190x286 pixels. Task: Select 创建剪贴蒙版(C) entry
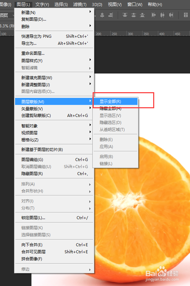pos(54,116)
